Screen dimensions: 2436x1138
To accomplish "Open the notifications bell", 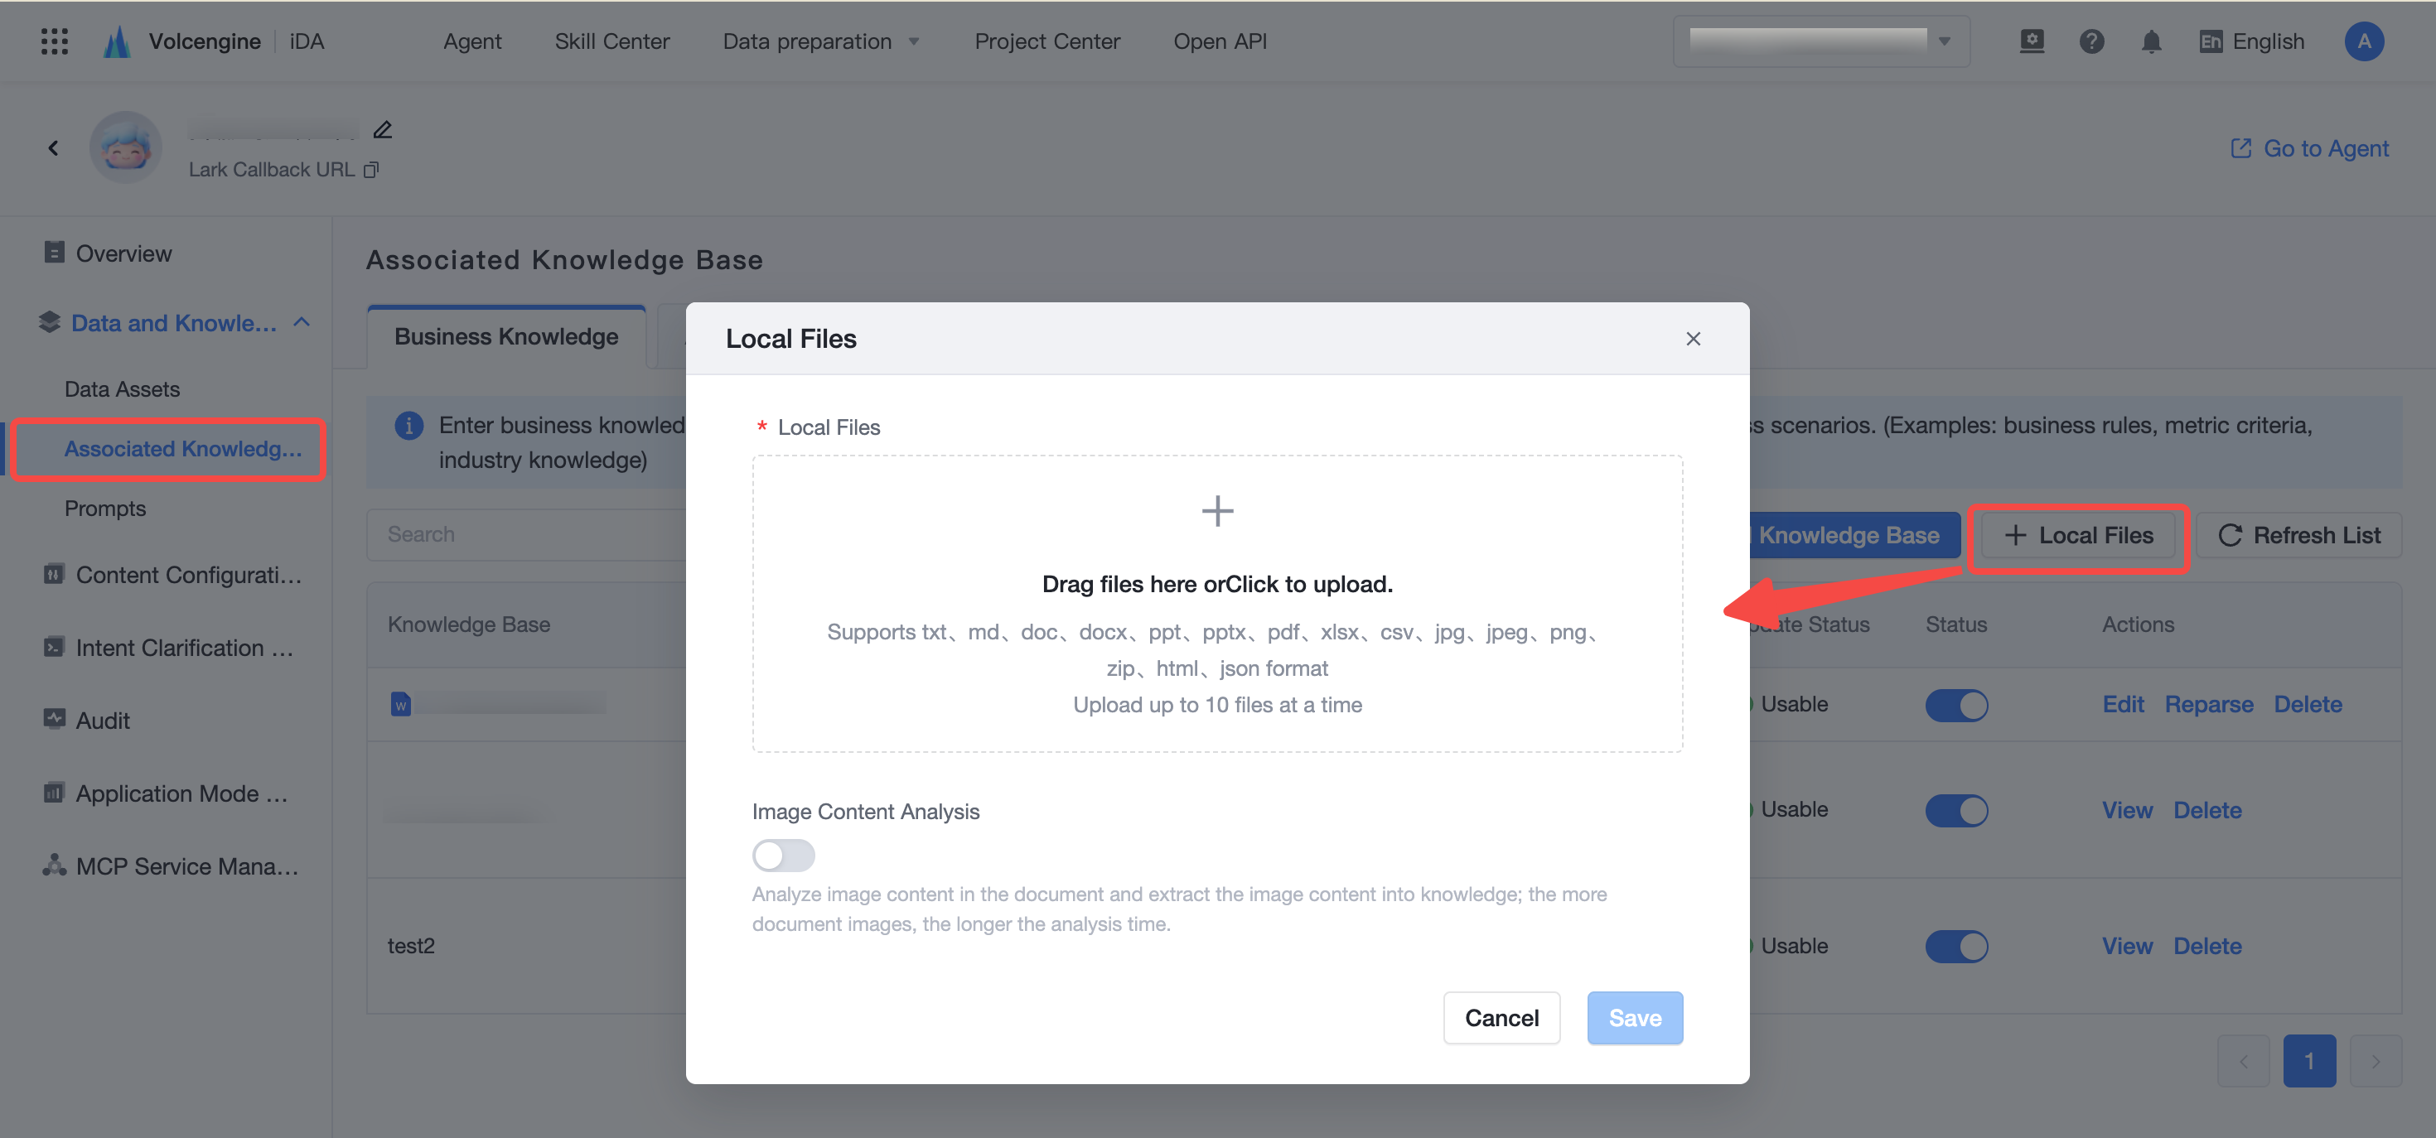I will [x=2151, y=41].
